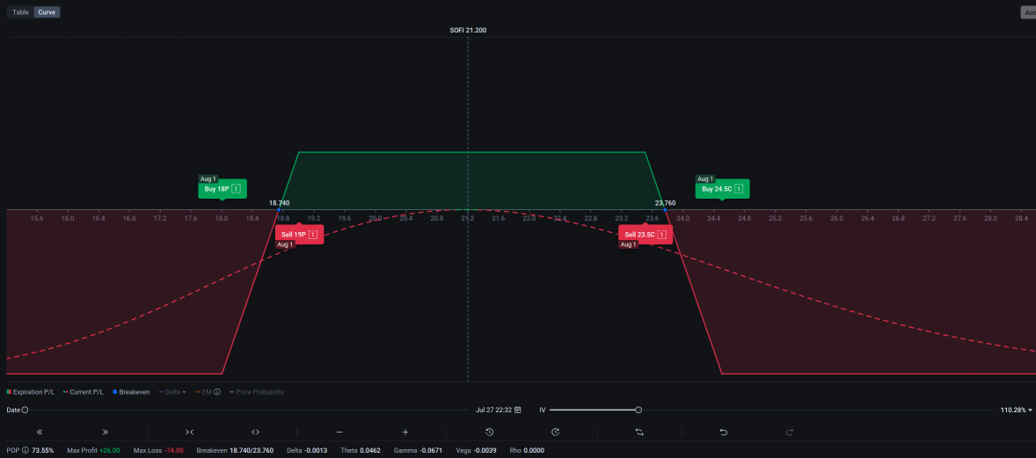Image resolution: width=1036 pixels, height=458 pixels.
Task: Click the Date slider handle
Action: [x=26, y=410]
